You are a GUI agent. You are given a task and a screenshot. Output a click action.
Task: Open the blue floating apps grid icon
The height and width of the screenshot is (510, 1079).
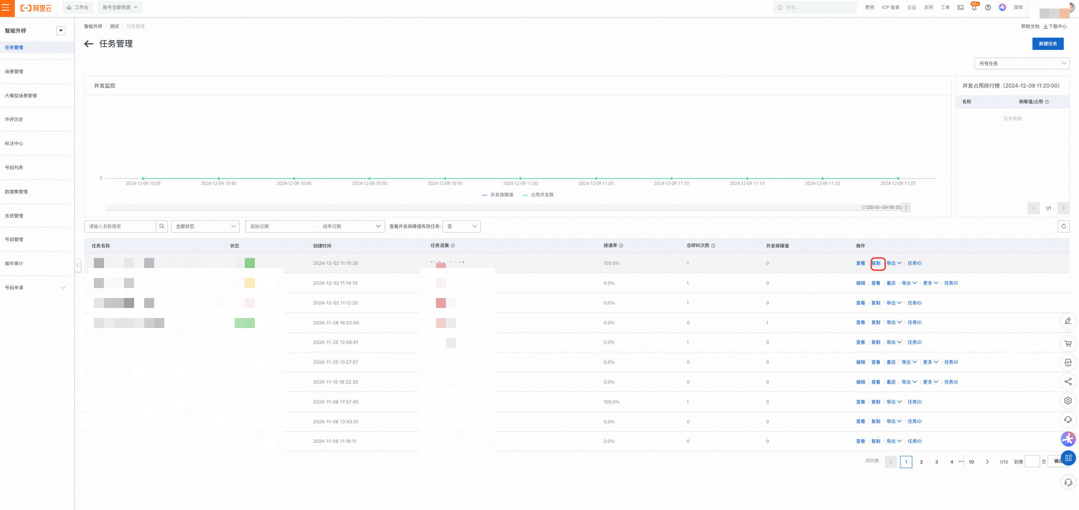(x=1068, y=458)
